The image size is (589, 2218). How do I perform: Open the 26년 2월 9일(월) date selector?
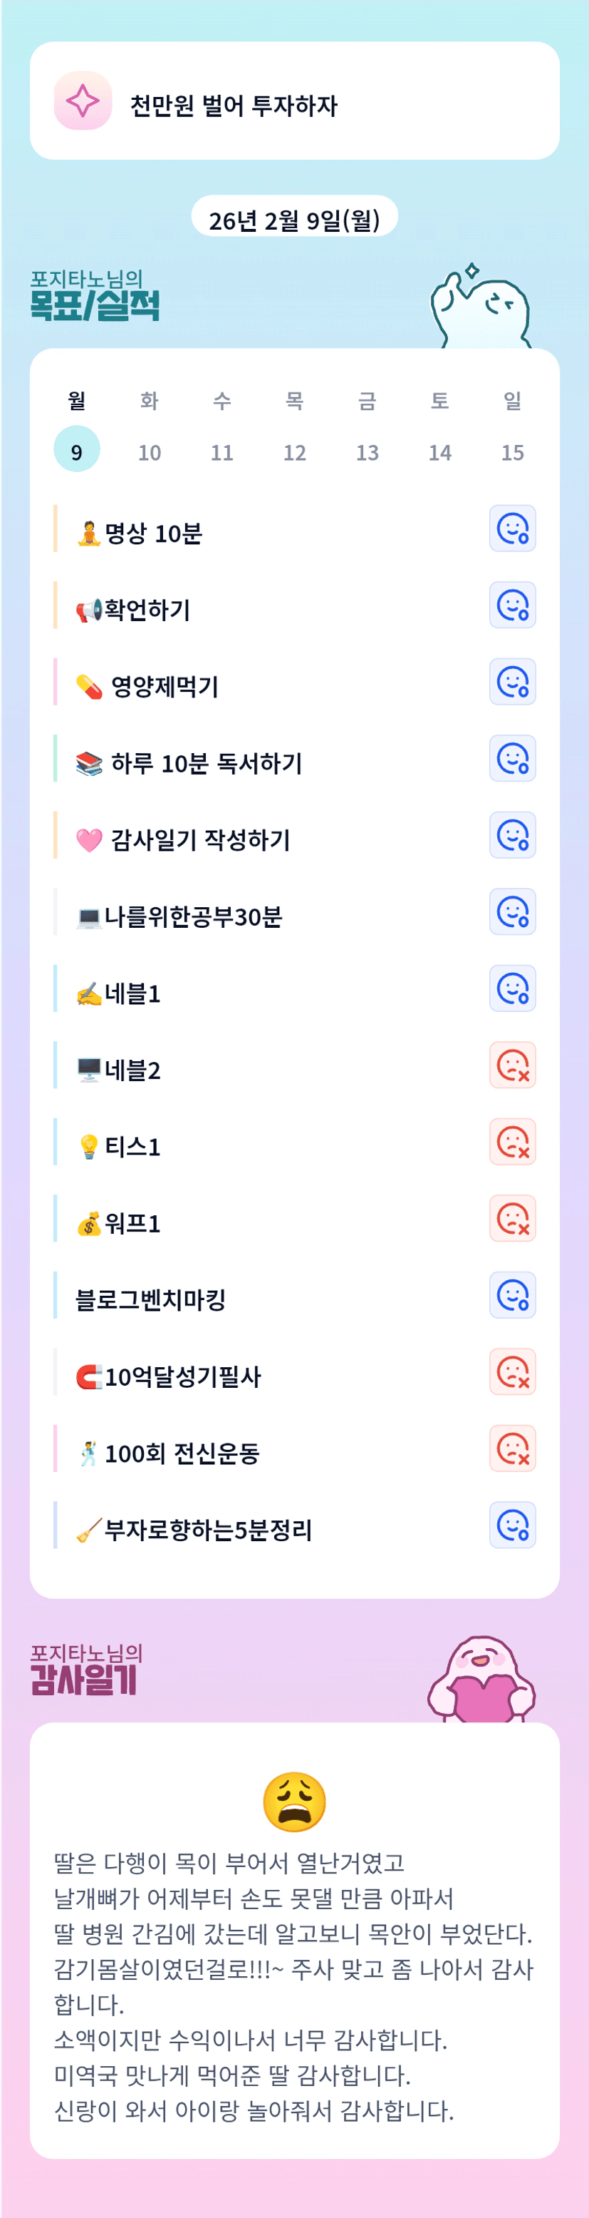pos(294,220)
